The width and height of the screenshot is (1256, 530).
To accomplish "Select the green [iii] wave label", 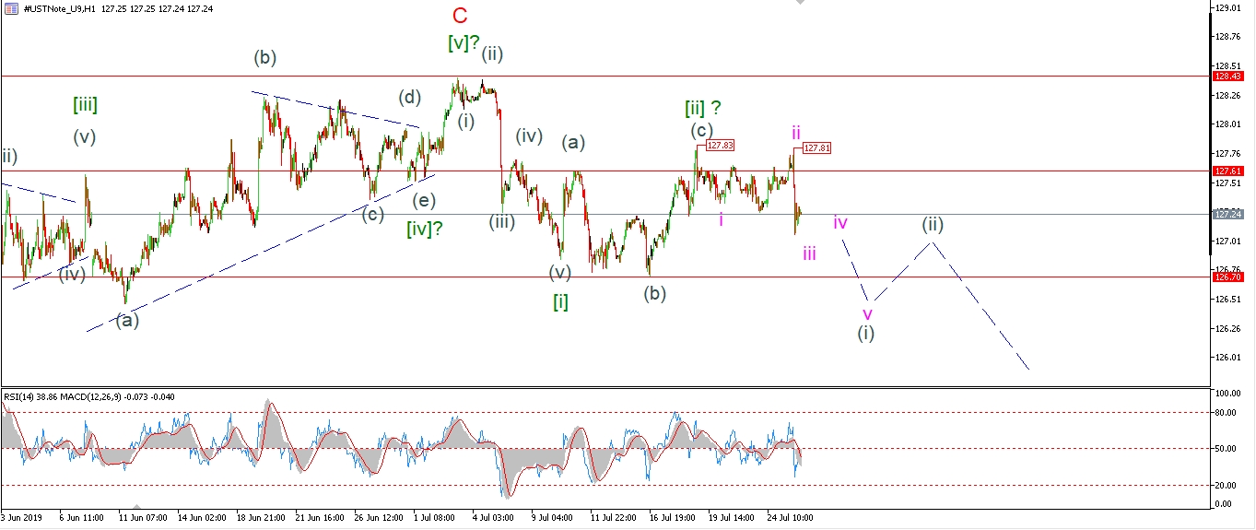I will click(x=85, y=105).
